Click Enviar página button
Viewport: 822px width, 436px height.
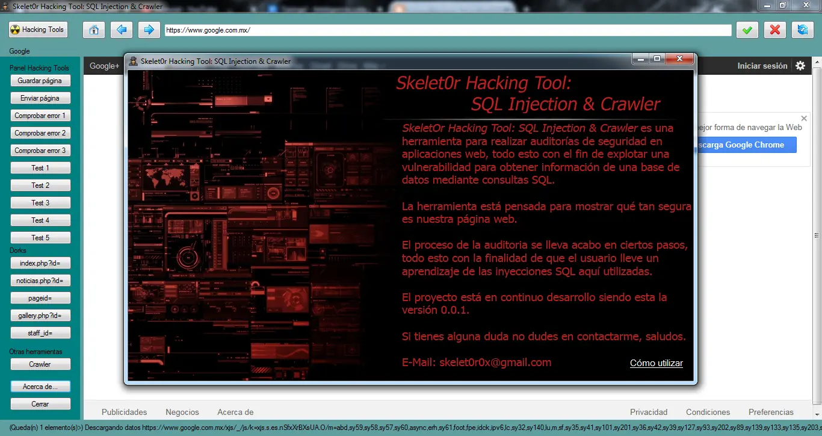point(40,98)
